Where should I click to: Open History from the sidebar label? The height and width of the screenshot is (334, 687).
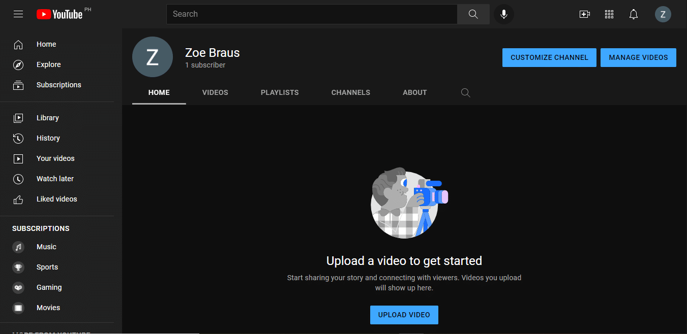48,138
